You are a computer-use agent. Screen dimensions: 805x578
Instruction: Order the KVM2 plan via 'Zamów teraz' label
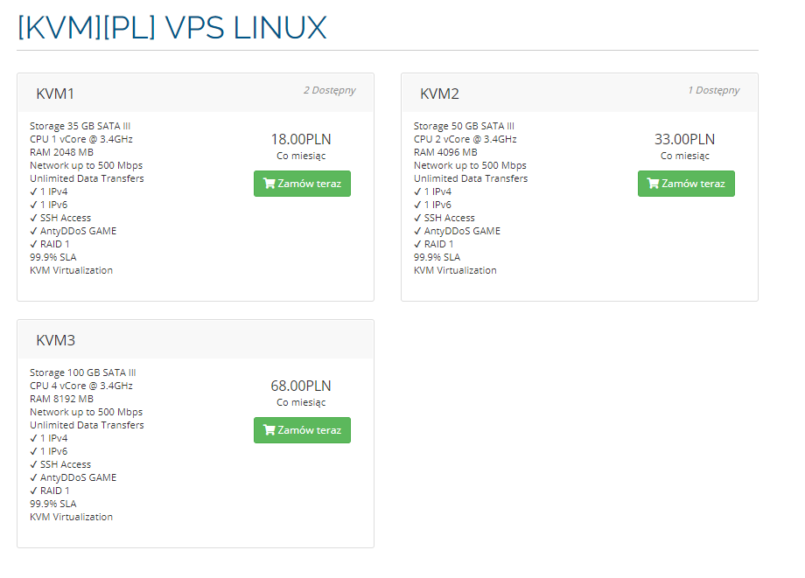pyautogui.click(x=693, y=184)
